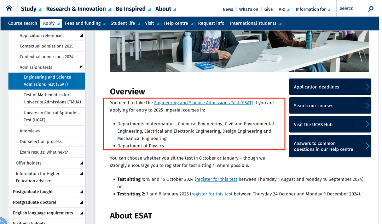Follow the Engineering and Science Admissions Test (ESAT) link
The image size is (382, 224).
click(203, 103)
